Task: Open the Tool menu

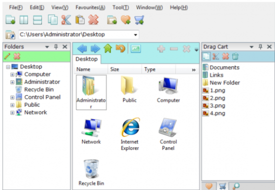Action: click(x=120, y=8)
